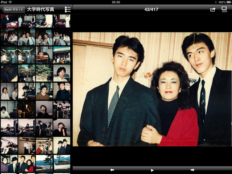Tap the 42/417 photo counter
Viewport: 232px width, 174px height.
point(152,9)
